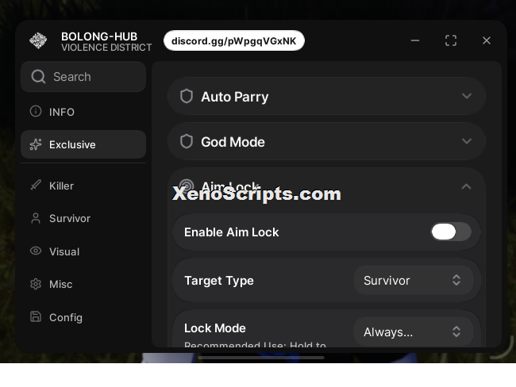Image resolution: width=516 pixels, height=387 pixels.
Task: Click the discord.gg invite link button
Action: 234,40
